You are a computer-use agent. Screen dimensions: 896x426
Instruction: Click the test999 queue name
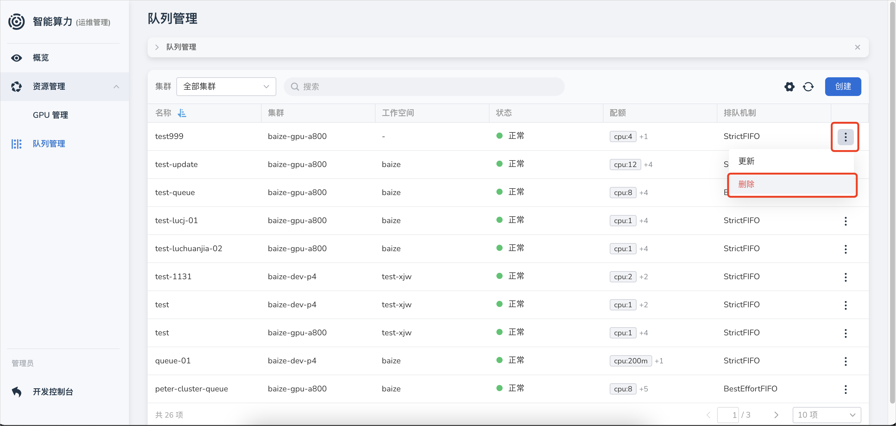tap(169, 136)
